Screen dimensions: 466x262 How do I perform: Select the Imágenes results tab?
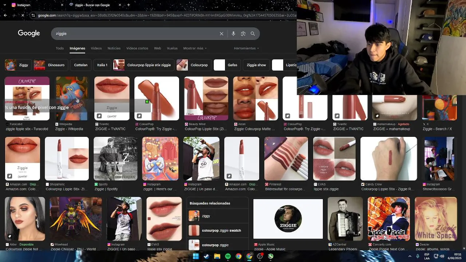tap(77, 48)
